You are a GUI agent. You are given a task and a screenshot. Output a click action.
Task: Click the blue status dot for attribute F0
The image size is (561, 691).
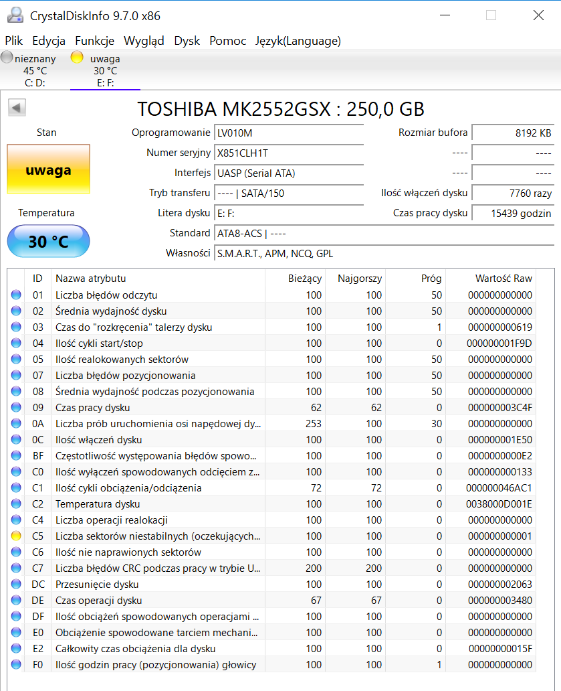16,665
